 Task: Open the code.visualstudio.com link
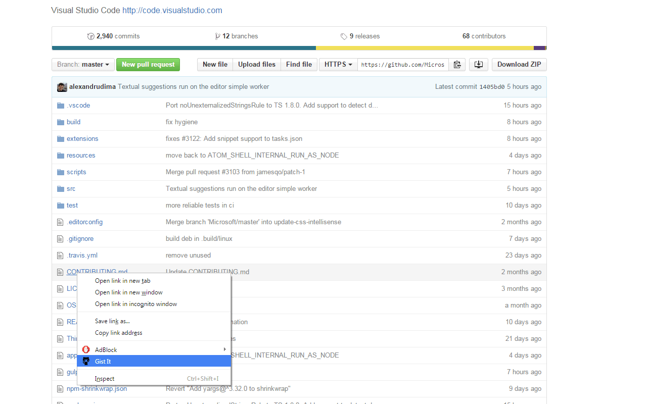172,10
